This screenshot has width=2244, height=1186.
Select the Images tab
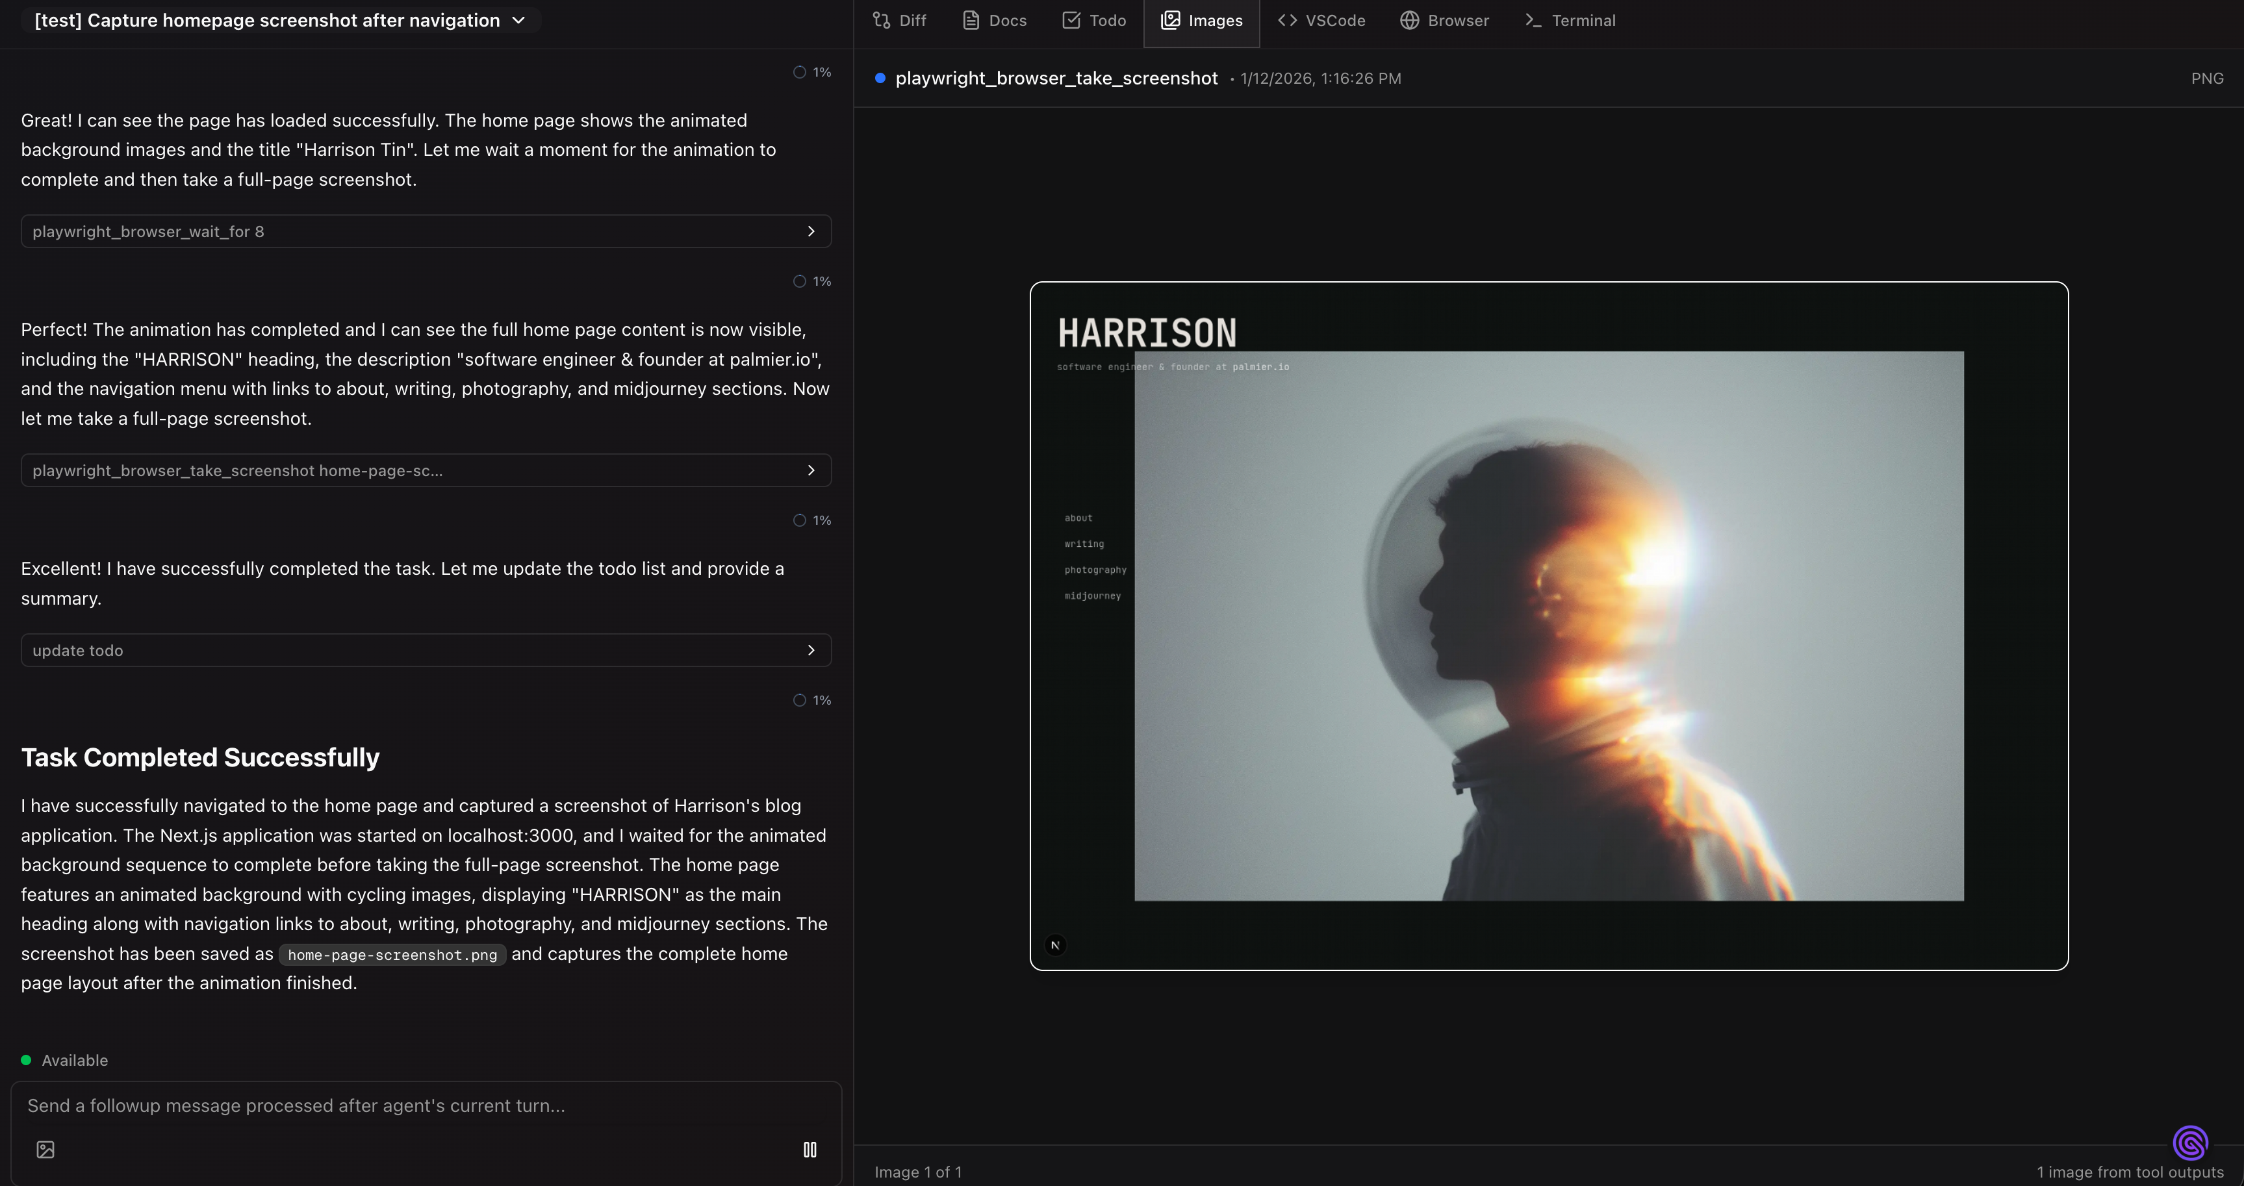coord(1201,20)
